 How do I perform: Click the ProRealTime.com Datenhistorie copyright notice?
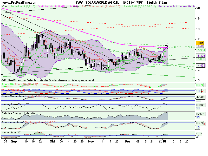point(48,80)
